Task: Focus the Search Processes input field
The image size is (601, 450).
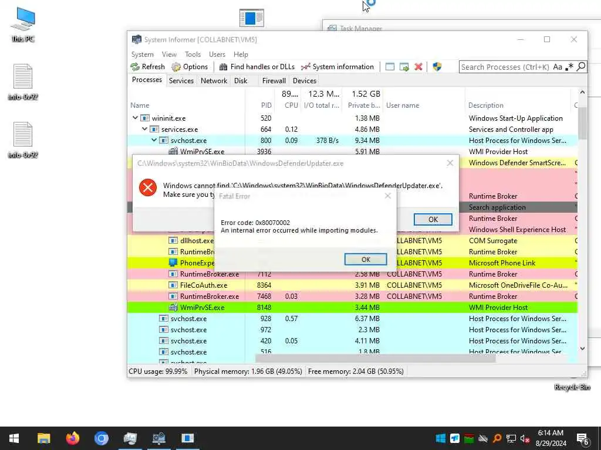Action: (505, 67)
